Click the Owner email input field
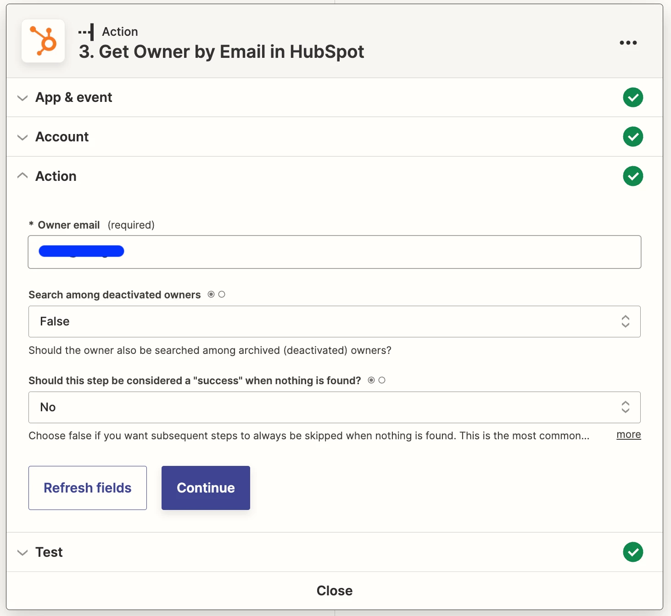 [335, 252]
